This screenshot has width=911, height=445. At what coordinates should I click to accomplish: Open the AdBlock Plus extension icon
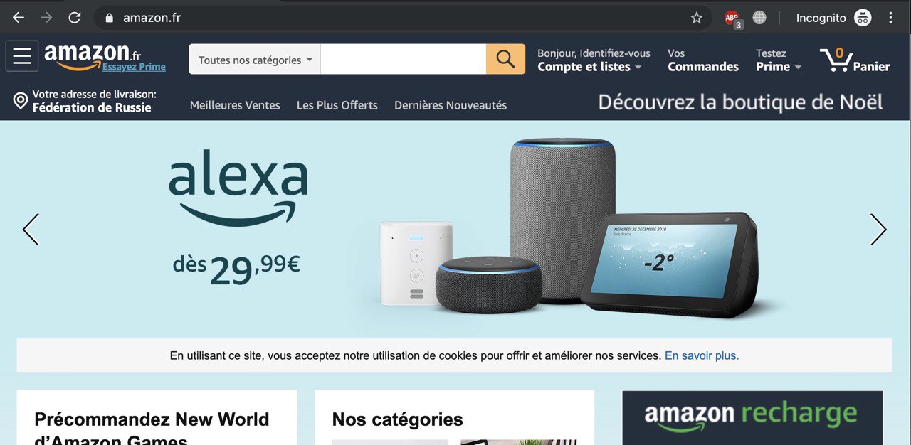pos(732,18)
